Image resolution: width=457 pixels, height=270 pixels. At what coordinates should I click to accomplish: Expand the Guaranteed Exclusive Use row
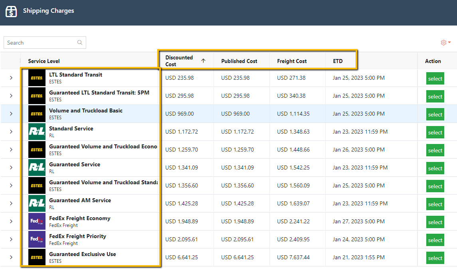click(11, 257)
